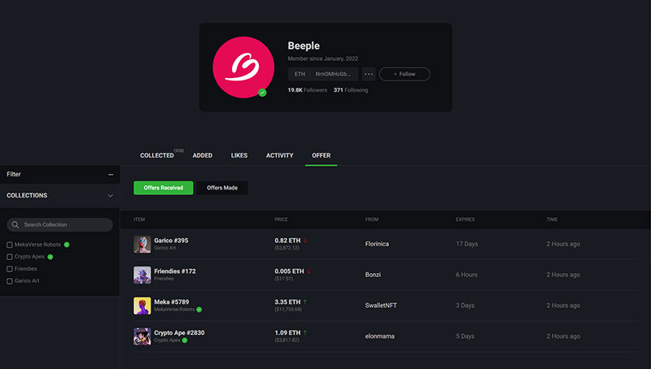Image resolution: width=651 pixels, height=369 pixels.
Task: Check the Crypto Apes collection checkbox
Action: click(x=10, y=257)
